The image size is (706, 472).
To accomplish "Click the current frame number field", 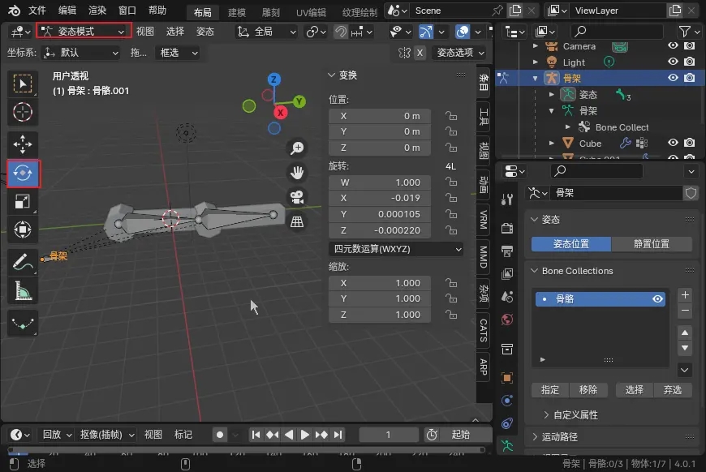I will coord(388,435).
